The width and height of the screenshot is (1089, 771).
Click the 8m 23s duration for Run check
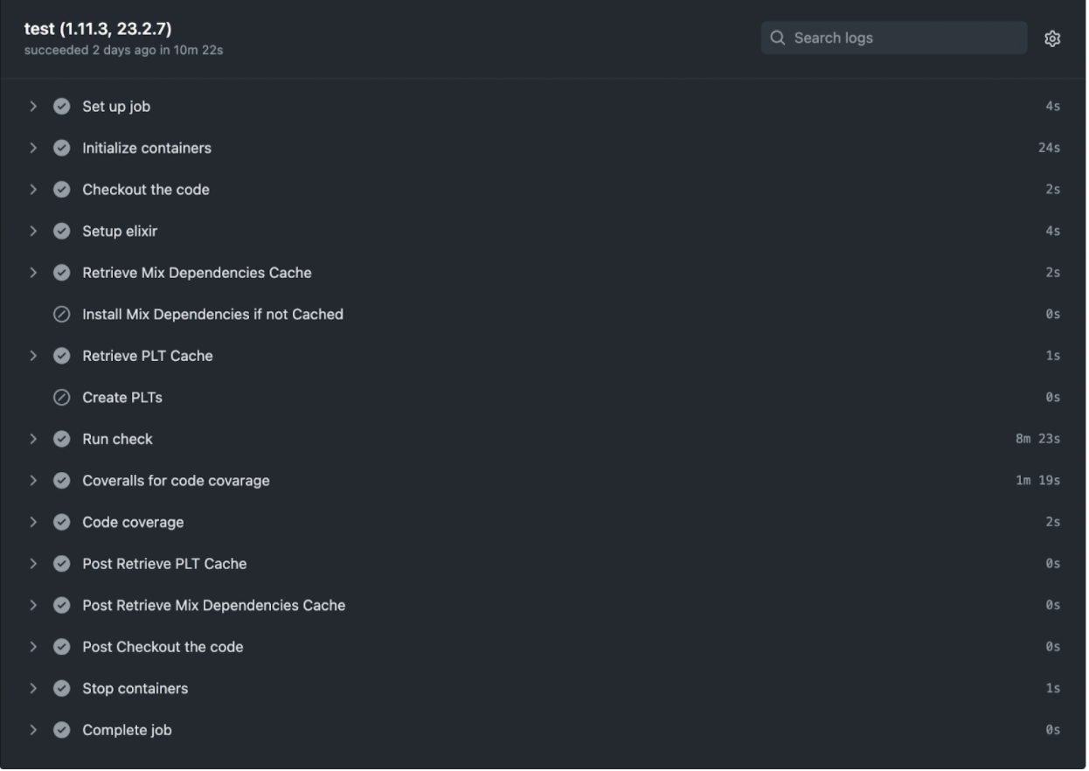tap(1037, 439)
